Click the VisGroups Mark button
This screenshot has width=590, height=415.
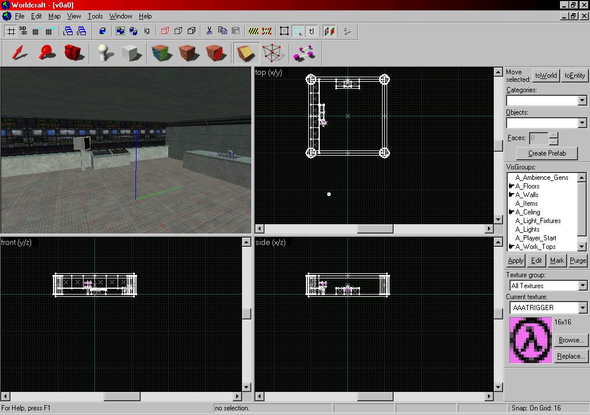click(x=557, y=261)
